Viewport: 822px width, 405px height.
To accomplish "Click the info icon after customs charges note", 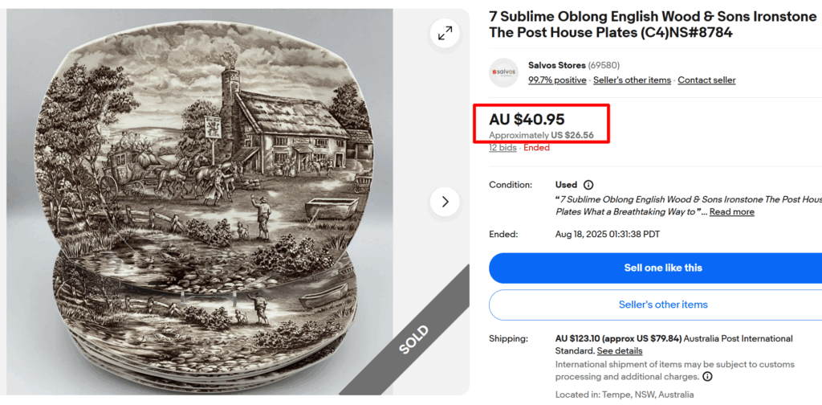I will pos(707,376).
